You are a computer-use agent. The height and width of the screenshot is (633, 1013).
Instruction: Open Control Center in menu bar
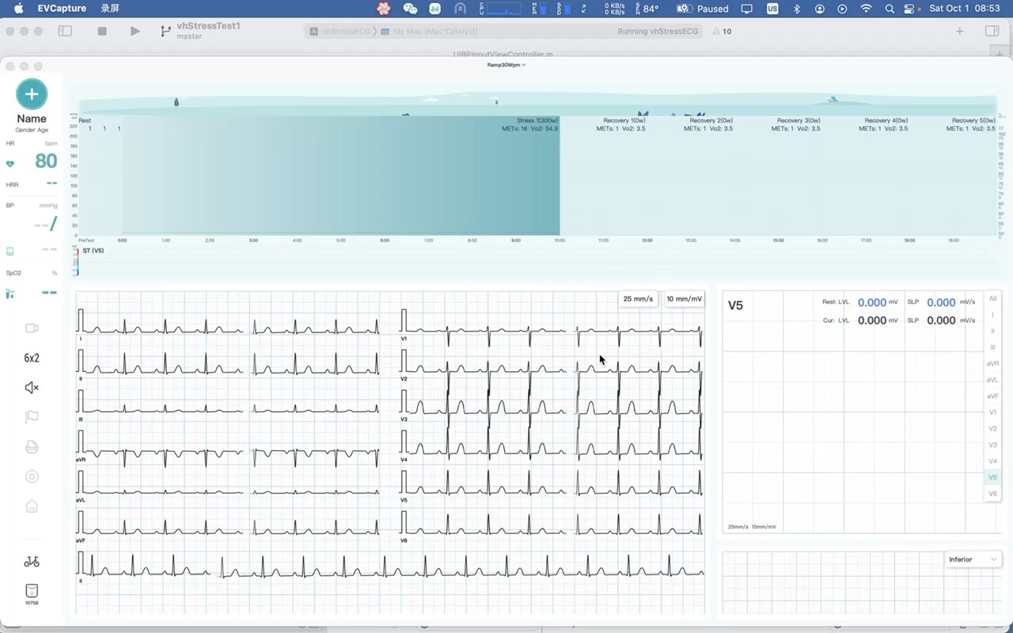pyautogui.click(x=909, y=9)
